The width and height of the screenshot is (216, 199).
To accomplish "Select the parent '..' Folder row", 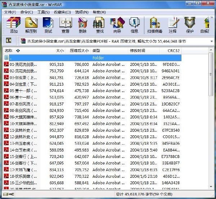I will (92, 58).
